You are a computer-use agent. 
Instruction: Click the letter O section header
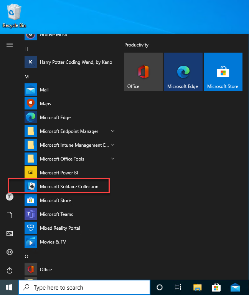tap(26, 257)
